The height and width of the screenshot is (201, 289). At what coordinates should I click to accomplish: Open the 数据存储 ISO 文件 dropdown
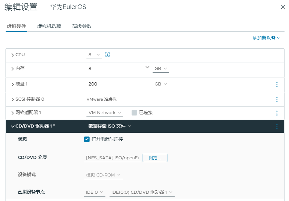[110, 126]
